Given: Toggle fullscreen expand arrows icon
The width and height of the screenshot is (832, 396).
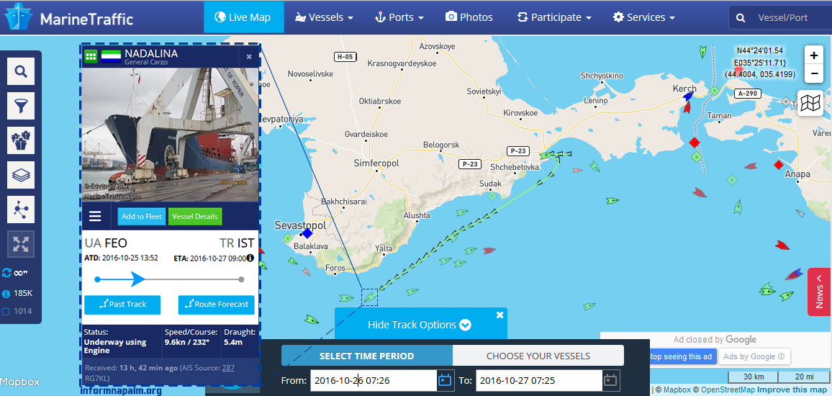Looking at the screenshot, I should point(21,244).
